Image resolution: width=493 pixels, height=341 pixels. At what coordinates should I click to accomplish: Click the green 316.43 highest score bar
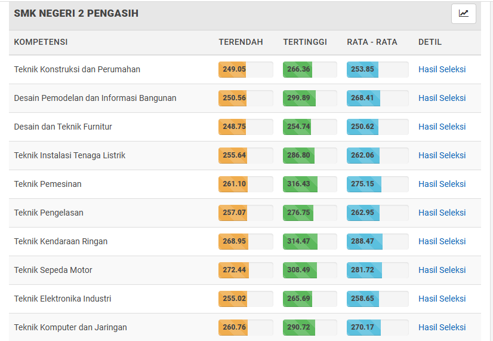click(300, 184)
